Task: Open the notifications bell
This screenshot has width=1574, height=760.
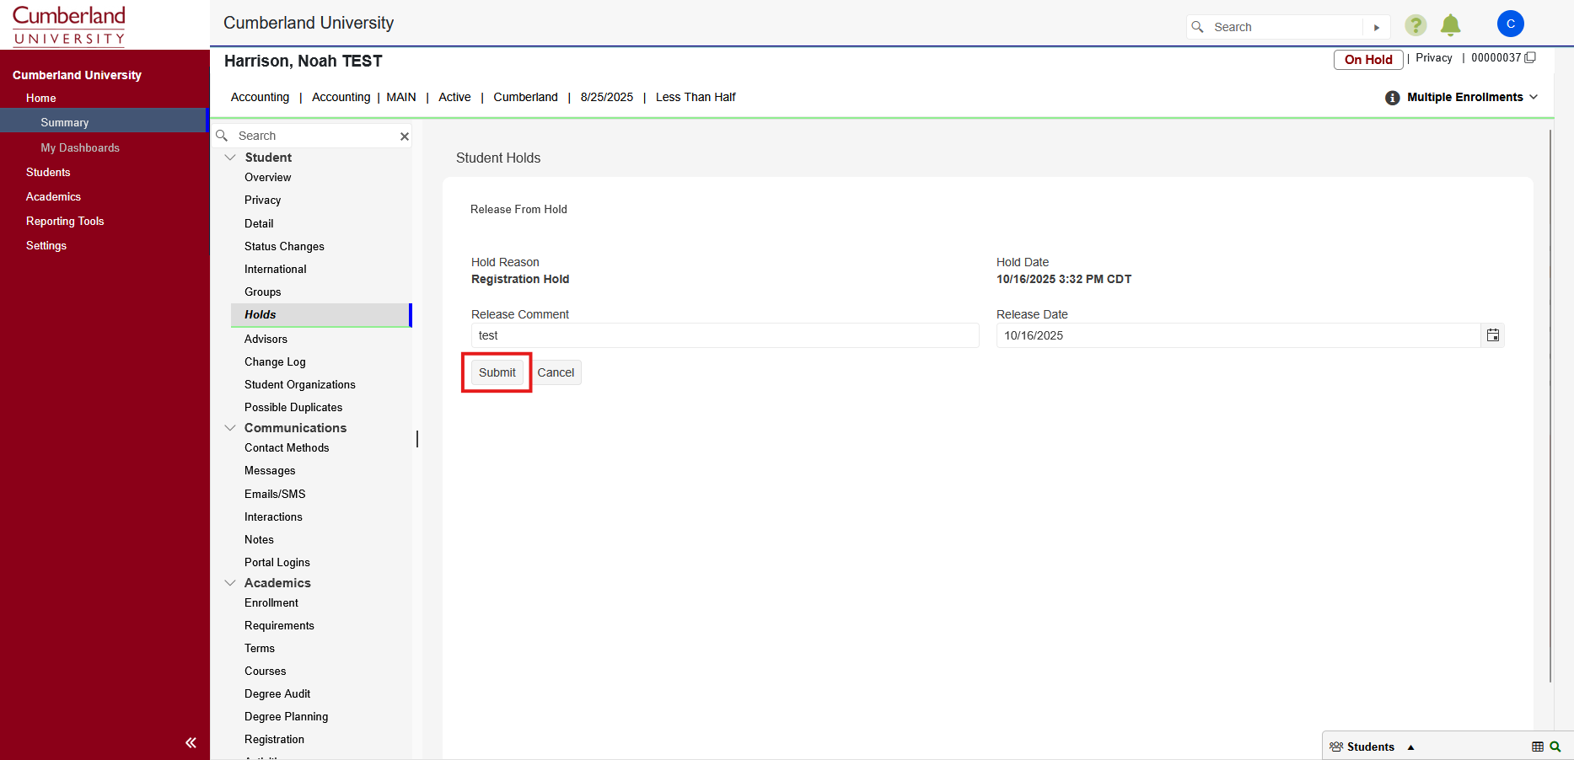Action: pos(1450,25)
